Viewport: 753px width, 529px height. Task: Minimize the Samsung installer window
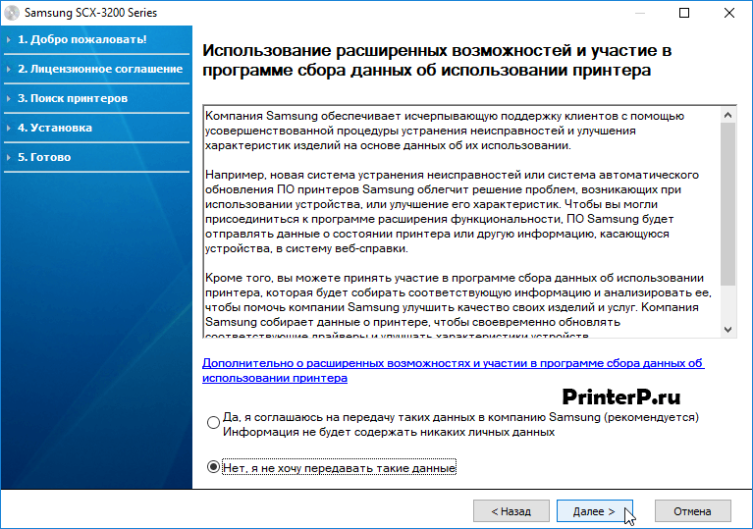tap(639, 13)
